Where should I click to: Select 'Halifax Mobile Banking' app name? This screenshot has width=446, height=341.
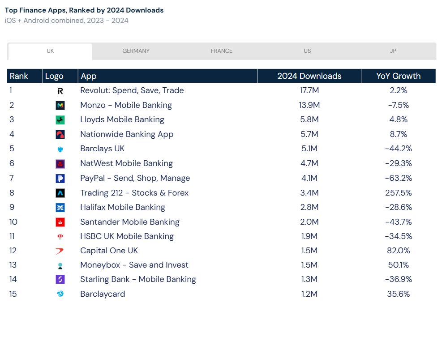[x=123, y=207]
